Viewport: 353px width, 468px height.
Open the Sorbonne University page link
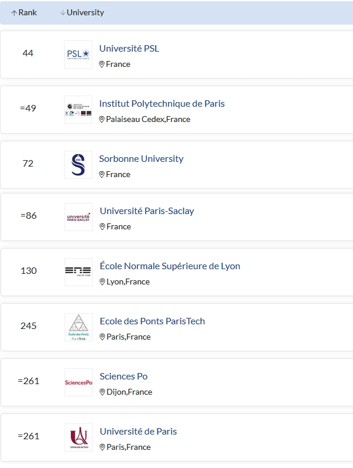click(x=141, y=159)
